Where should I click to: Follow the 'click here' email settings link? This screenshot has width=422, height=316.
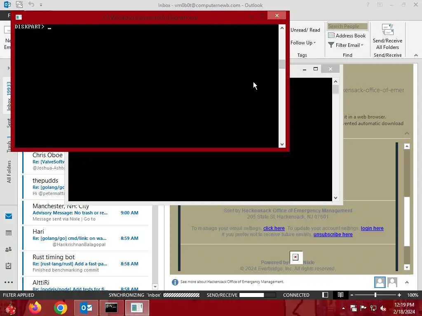pyautogui.click(x=274, y=228)
